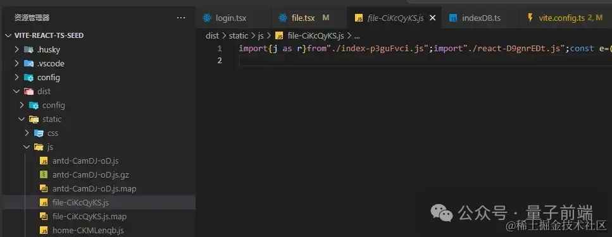Click line number 1 in the gutter
Image resolution: width=612 pixels, height=237 pixels.
(220, 49)
